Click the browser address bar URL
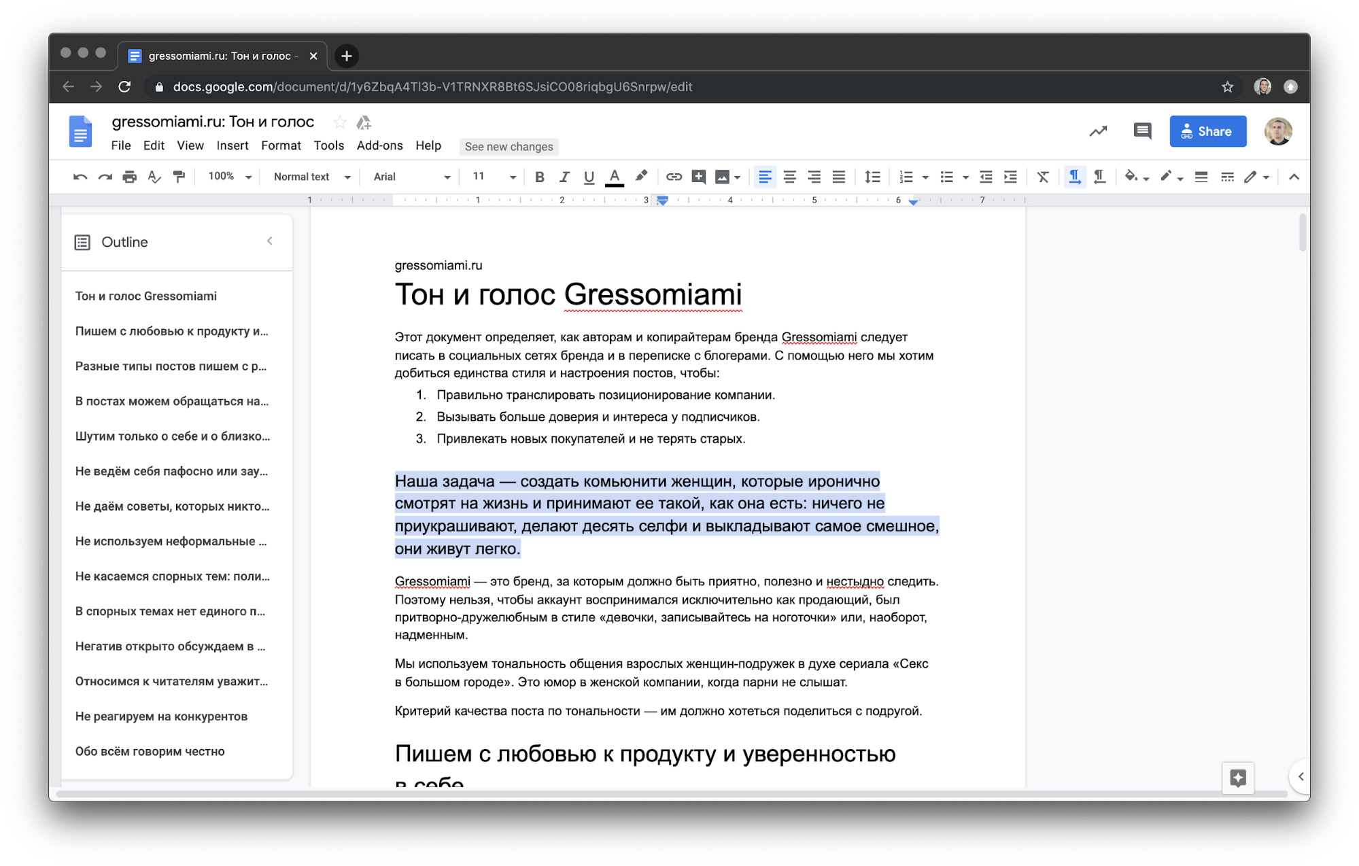1359x866 pixels. (x=432, y=87)
